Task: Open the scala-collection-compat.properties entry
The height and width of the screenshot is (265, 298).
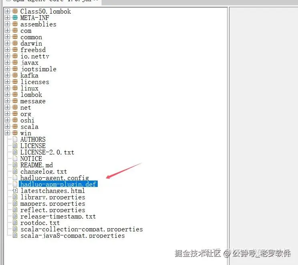Action: pos(82,229)
